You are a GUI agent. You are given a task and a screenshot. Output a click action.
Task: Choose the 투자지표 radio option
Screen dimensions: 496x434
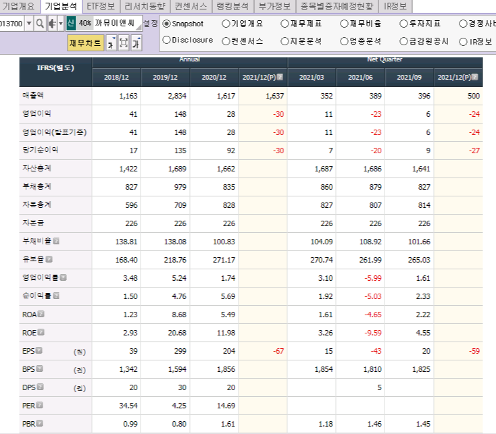click(x=403, y=24)
